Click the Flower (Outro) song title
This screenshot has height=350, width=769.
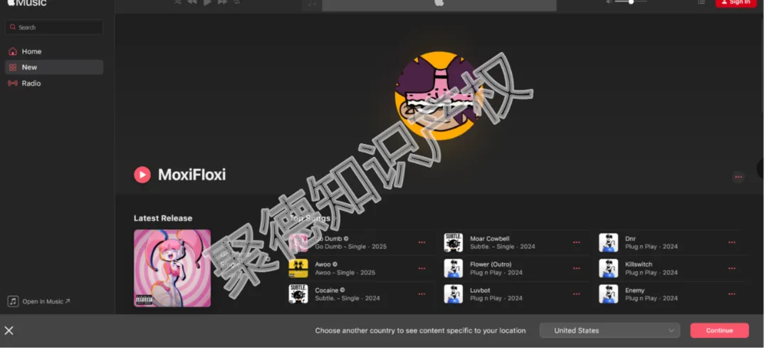[491, 264]
